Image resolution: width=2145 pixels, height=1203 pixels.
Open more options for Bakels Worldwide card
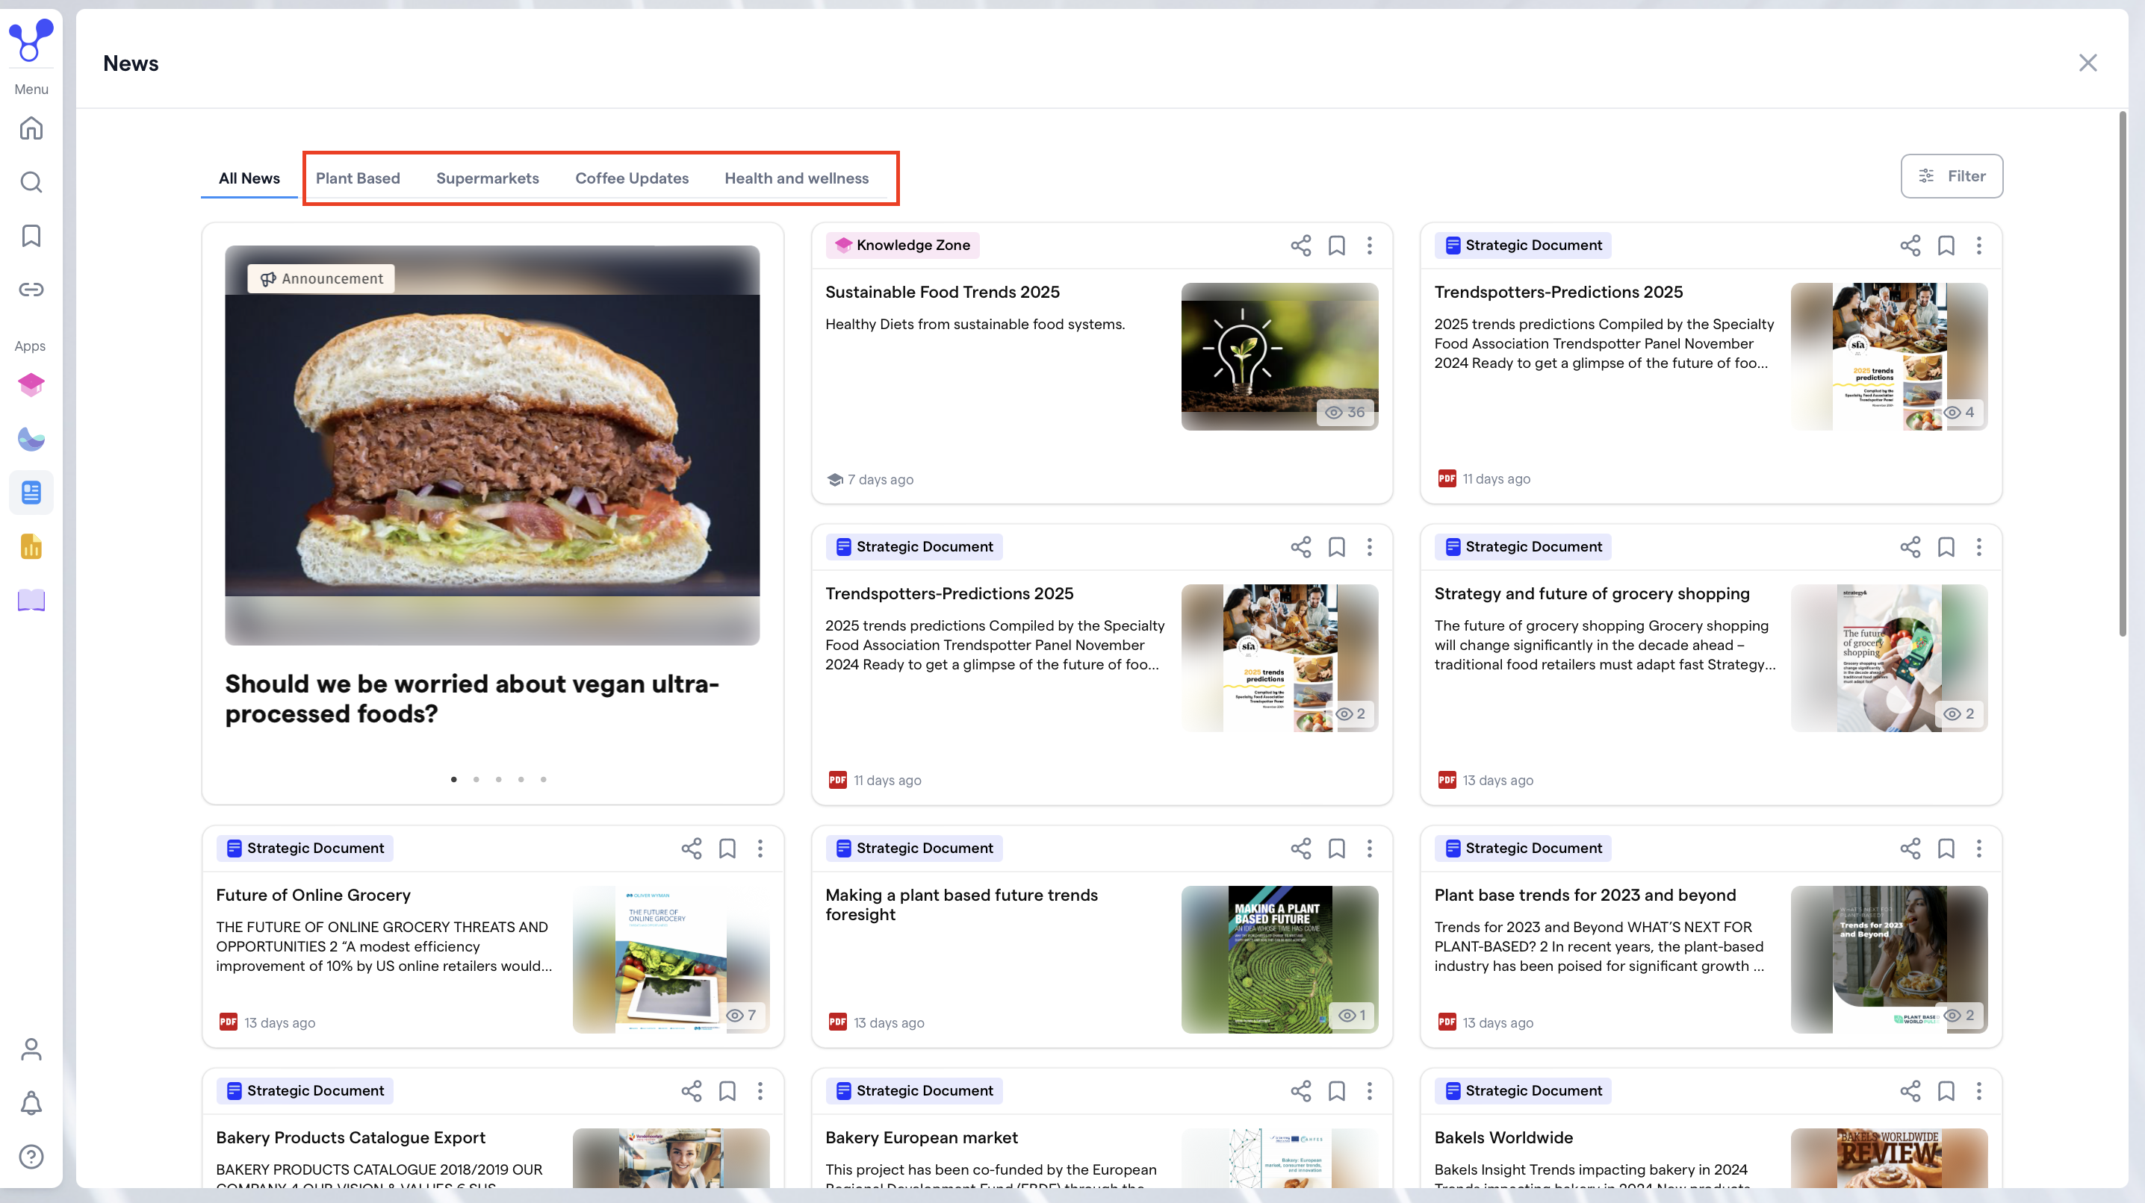(x=1979, y=1091)
